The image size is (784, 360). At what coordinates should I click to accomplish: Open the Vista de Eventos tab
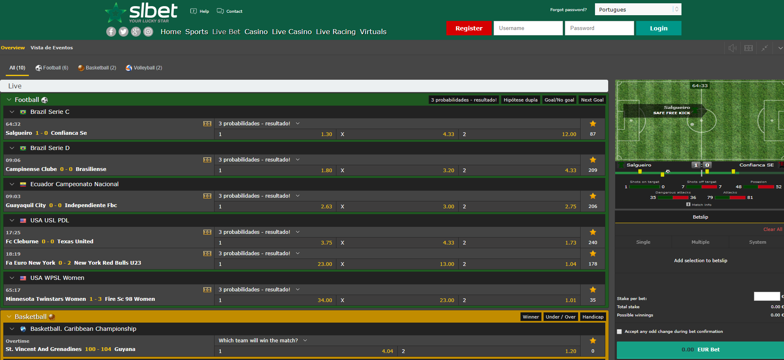click(51, 48)
